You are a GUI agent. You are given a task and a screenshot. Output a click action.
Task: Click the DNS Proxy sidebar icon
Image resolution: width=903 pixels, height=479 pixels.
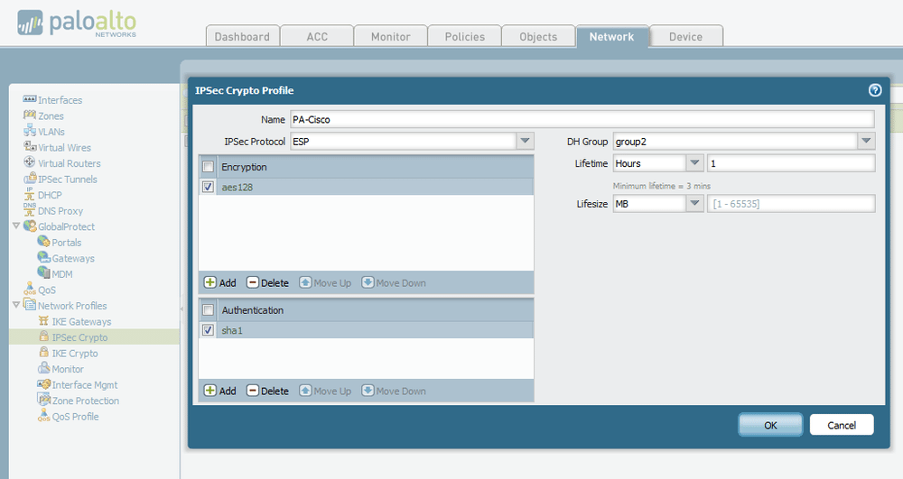coord(29,210)
